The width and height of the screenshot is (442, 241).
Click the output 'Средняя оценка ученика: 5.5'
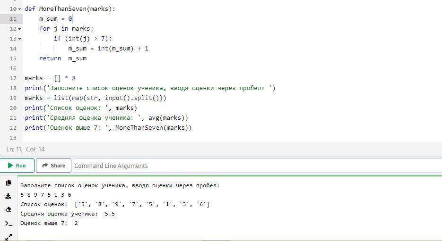pos(68,214)
